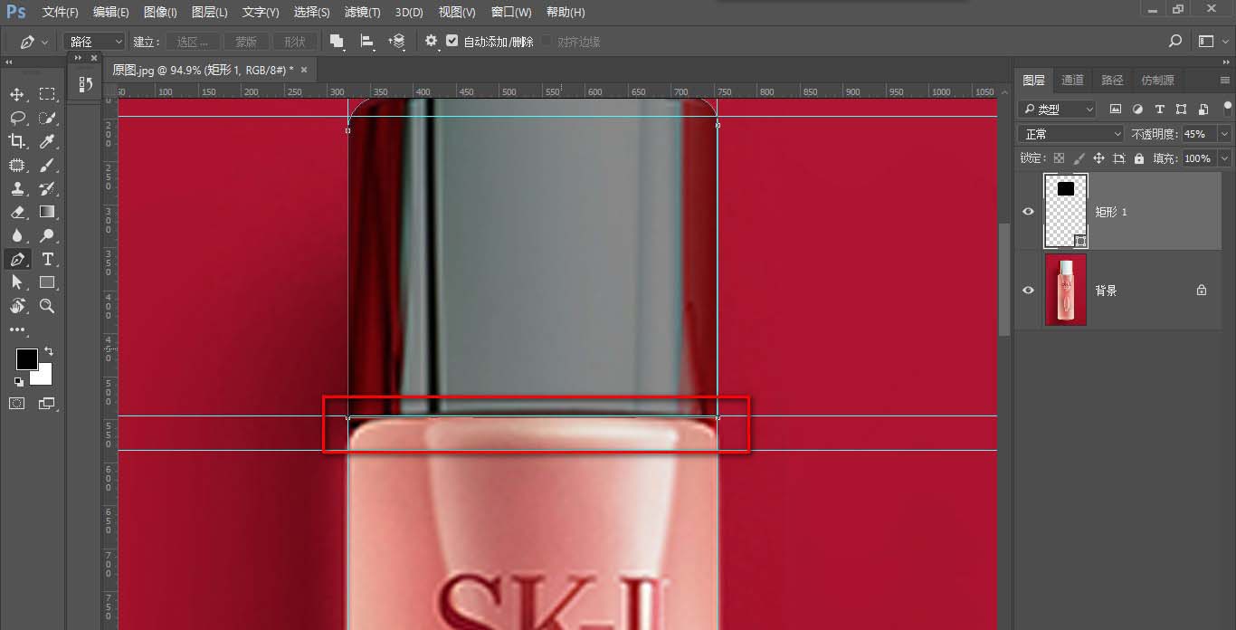The width and height of the screenshot is (1236, 630).
Task: Select the Blur tool
Action: pyautogui.click(x=17, y=235)
